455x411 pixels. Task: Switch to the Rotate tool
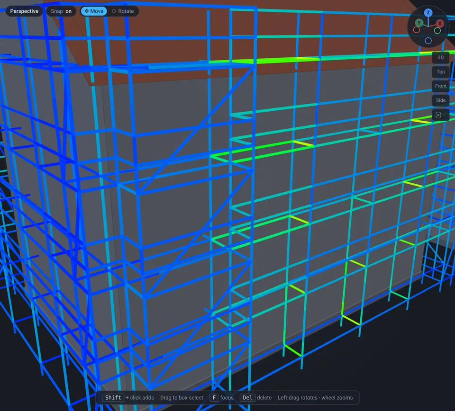(x=123, y=11)
